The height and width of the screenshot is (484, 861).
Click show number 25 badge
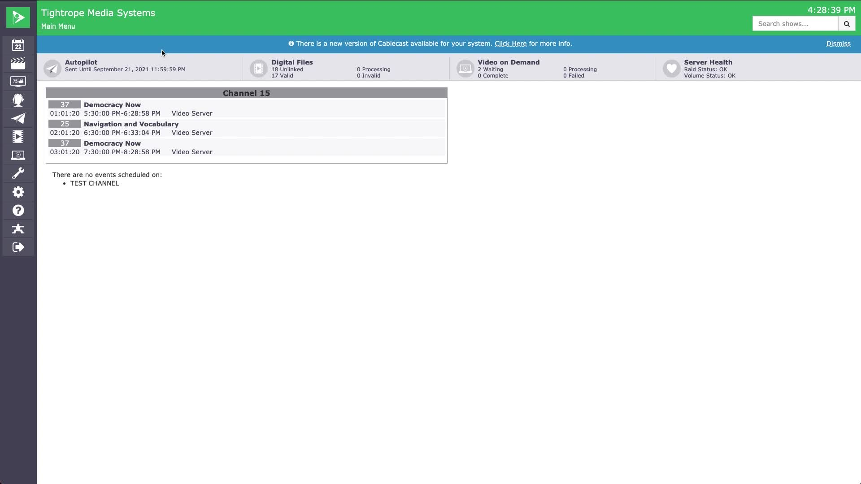(x=65, y=124)
